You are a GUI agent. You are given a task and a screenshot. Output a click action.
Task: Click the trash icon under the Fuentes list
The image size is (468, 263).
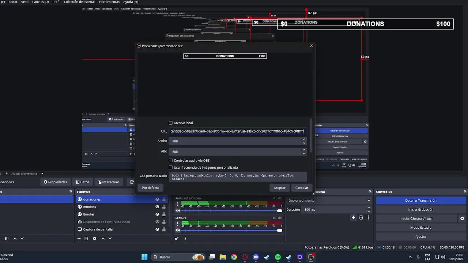click(86, 239)
